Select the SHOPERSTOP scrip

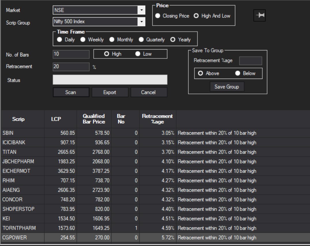click(x=18, y=209)
